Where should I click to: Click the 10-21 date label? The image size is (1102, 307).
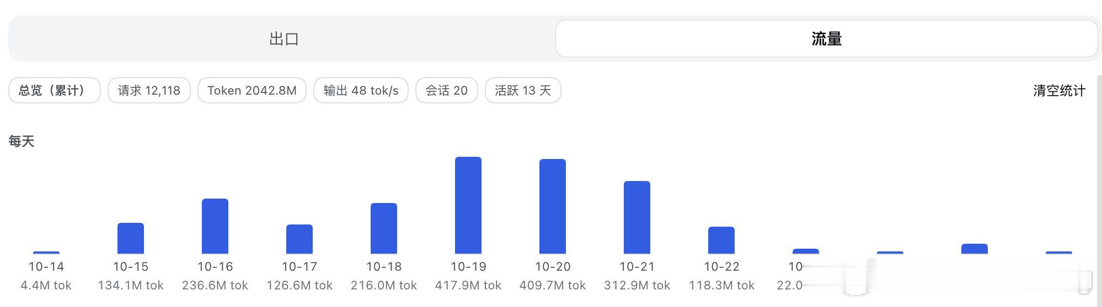[x=637, y=267]
